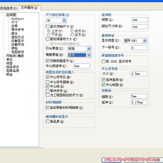Image resolution: width=163 pixels, height=163 pixels.
Task: Click the 超出尺寸线(B) field
Action: (x=140, y=27)
